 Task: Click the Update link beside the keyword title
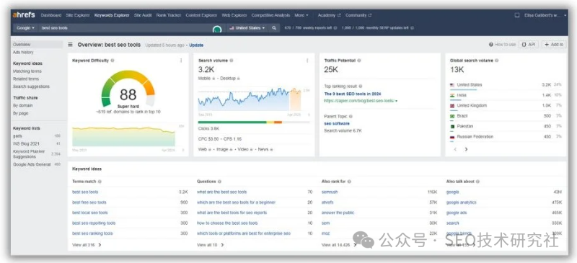(x=196, y=45)
